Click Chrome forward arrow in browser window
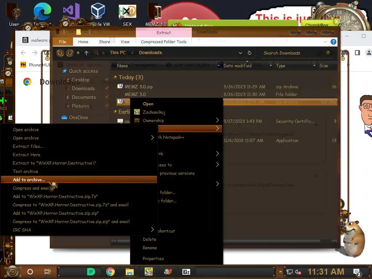 pyautogui.click(x=35, y=53)
